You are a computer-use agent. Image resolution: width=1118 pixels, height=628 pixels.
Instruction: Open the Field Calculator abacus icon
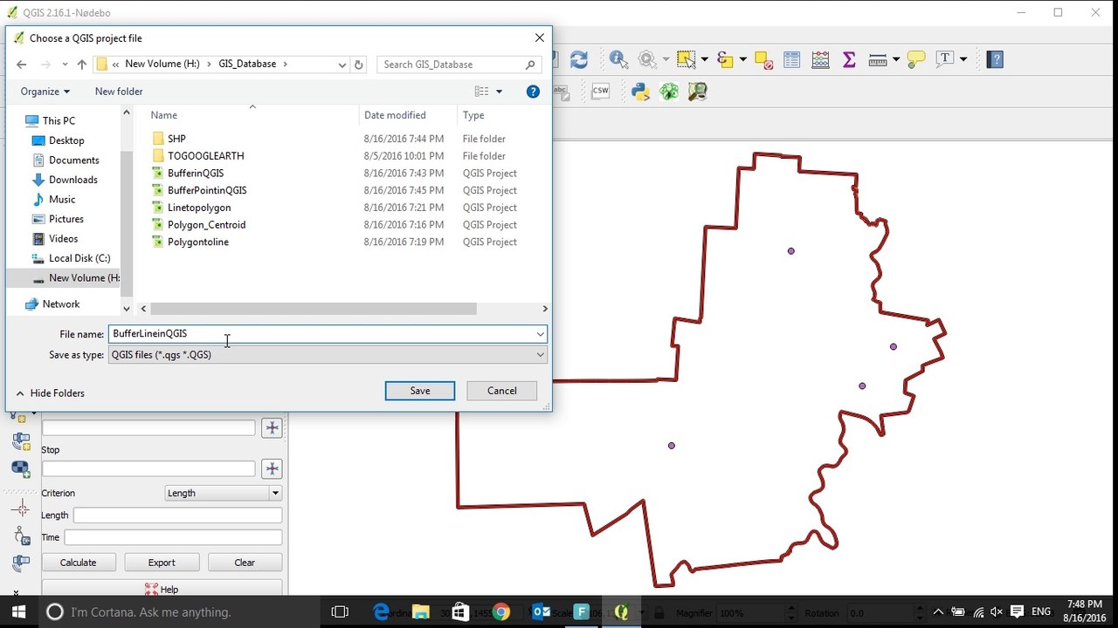[820, 59]
